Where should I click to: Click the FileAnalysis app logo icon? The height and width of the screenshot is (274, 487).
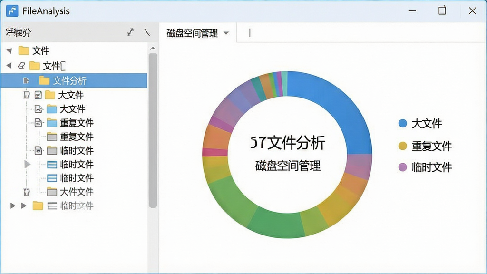tap(12, 11)
